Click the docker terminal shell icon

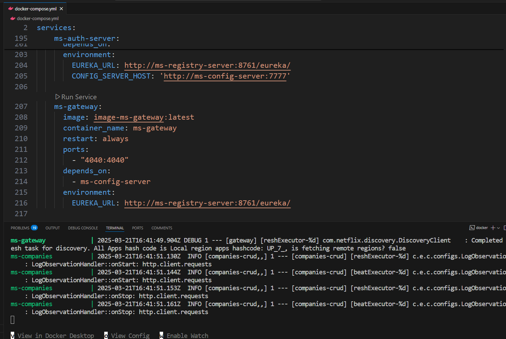click(x=472, y=228)
